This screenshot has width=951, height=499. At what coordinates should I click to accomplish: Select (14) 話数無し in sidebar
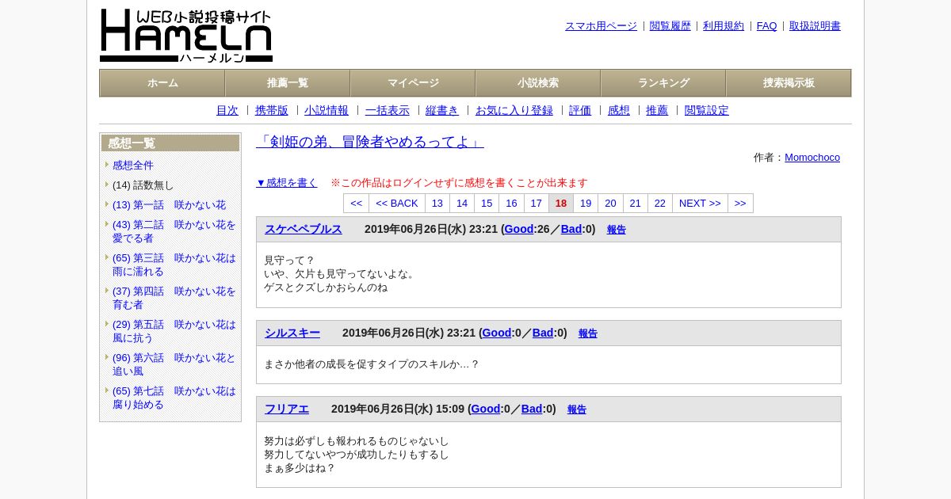[143, 185]
